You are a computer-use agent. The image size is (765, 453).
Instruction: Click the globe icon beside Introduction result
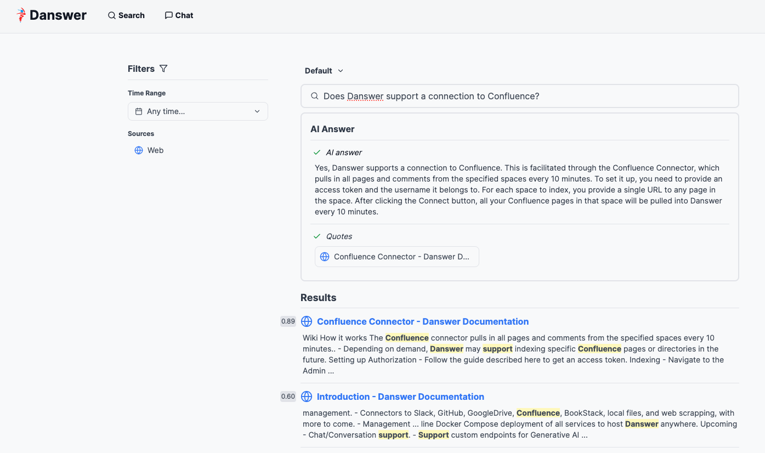coord(307,397)
